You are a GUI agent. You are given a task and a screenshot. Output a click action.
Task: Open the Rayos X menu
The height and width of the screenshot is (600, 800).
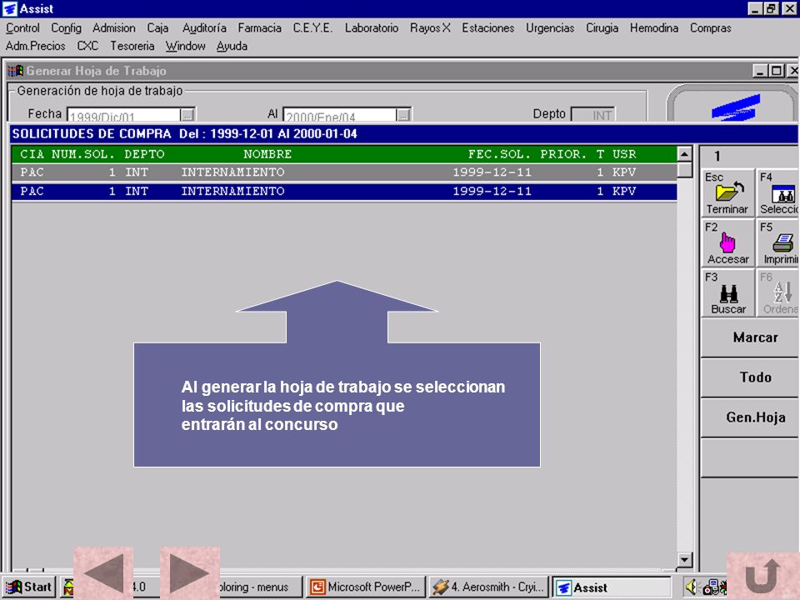(x=430, y=28)
